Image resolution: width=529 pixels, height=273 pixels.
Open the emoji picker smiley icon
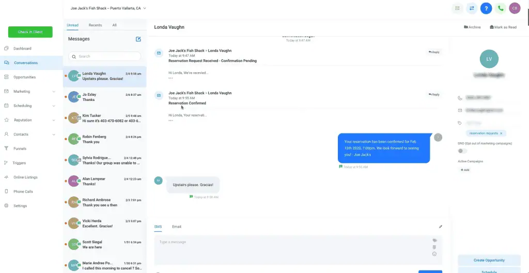[x=434, y=254]
